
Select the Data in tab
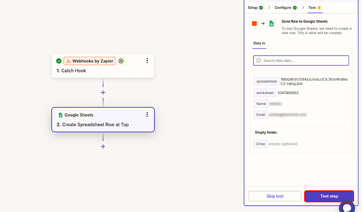coord(259,43)
